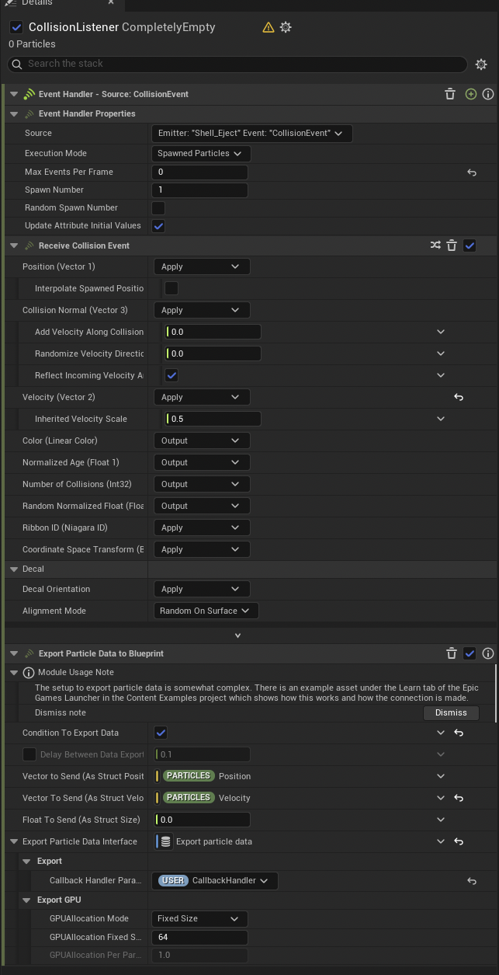Click Randomize Velocity Direction value field
The image size is (499, 975).
point(213,353)
